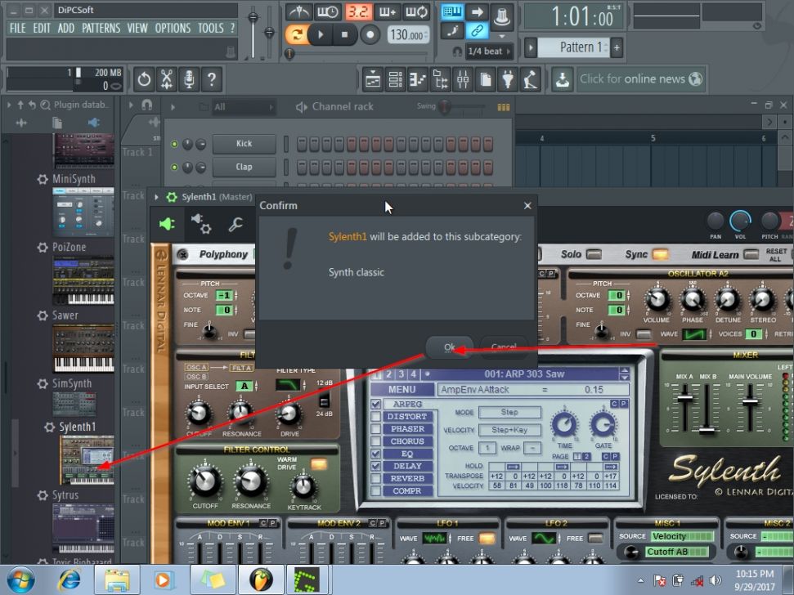Image resolution: width=794 pixels, height=595 pixels.
Task: Click the multilink to controllers knob icon
Action: pos(502,16)
